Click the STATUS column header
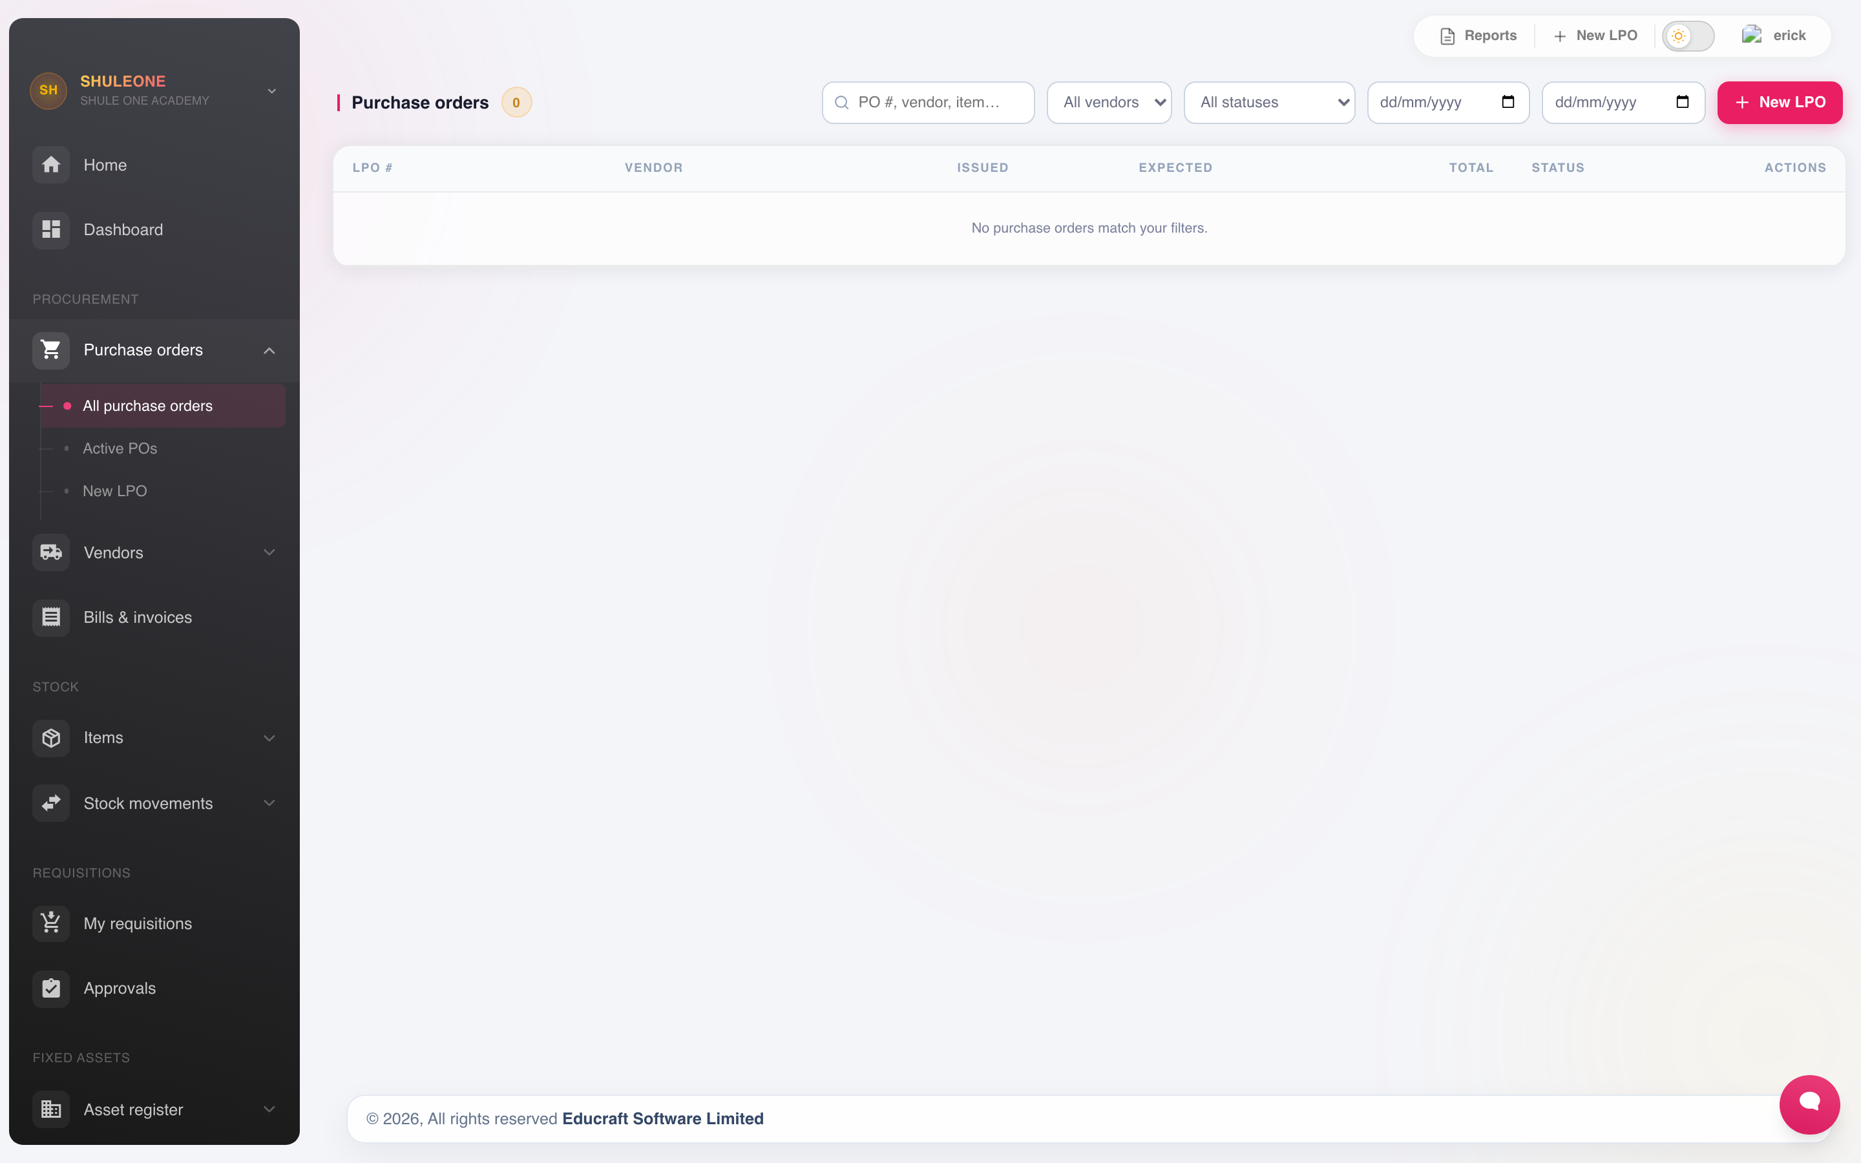1861x1163 pixels. 1557,168
